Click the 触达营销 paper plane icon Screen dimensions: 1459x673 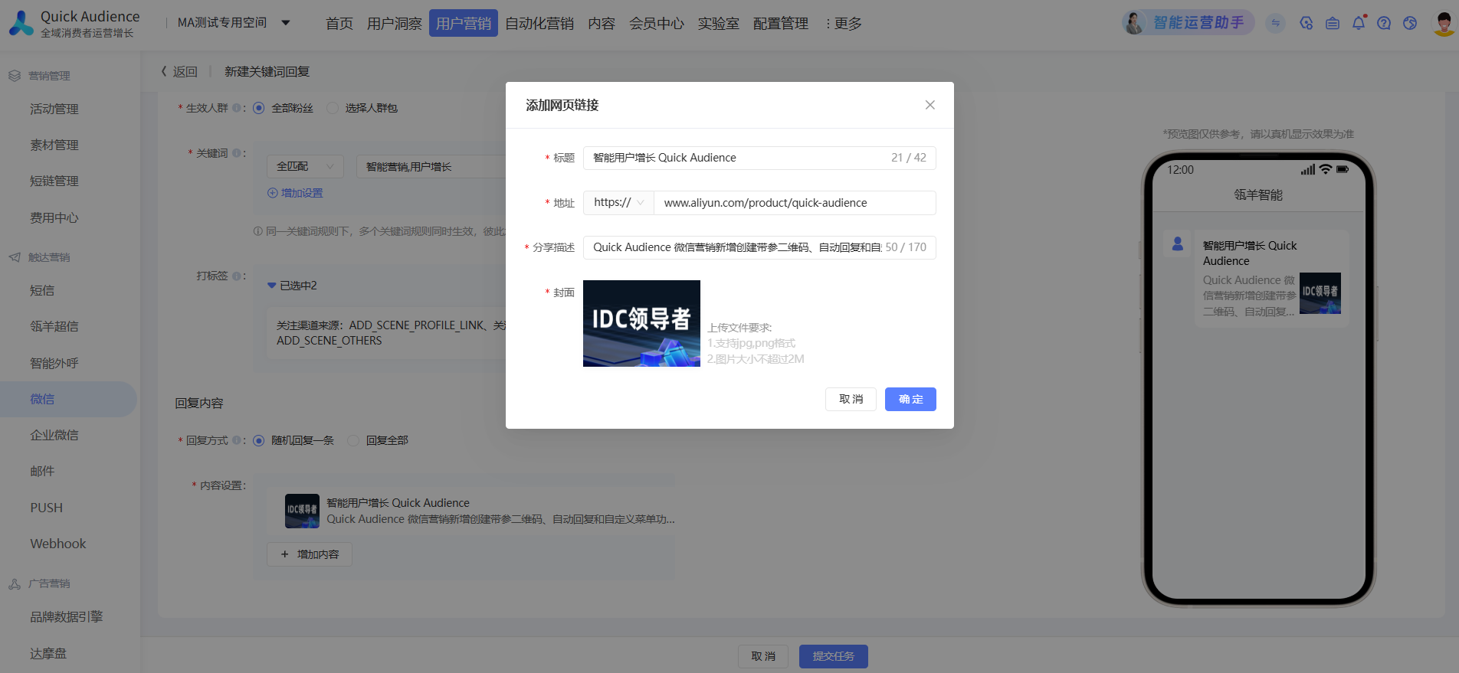pyautogui.click(x=15, y=257)
